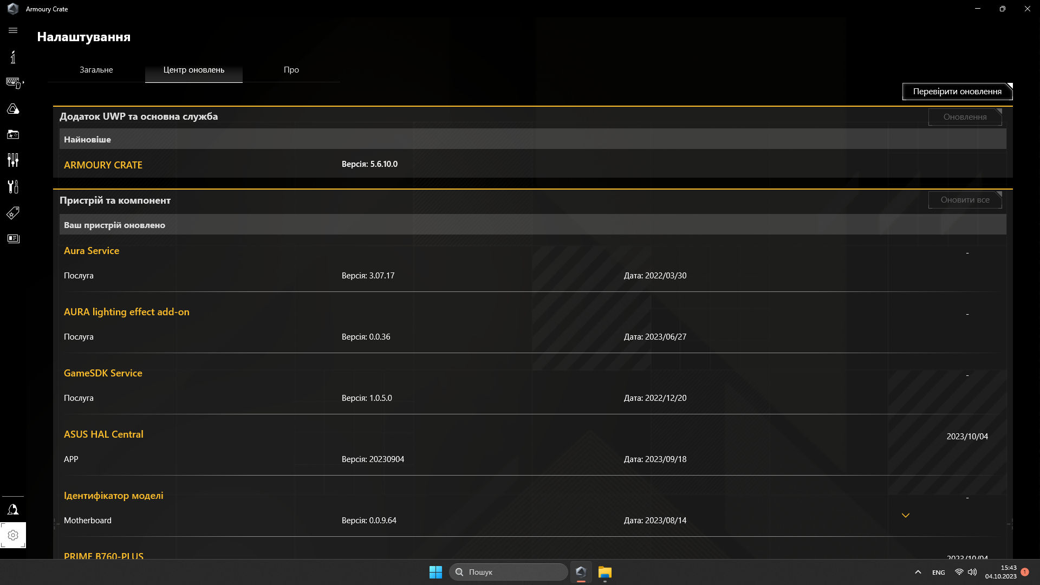Switch to the Загальне tab
This screenshot has height=585, width=1040.
[x=96, y=70]
